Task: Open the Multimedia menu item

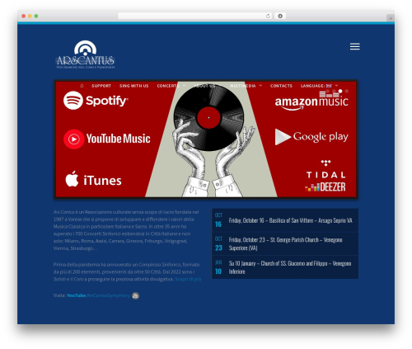Action: point(243,86)
